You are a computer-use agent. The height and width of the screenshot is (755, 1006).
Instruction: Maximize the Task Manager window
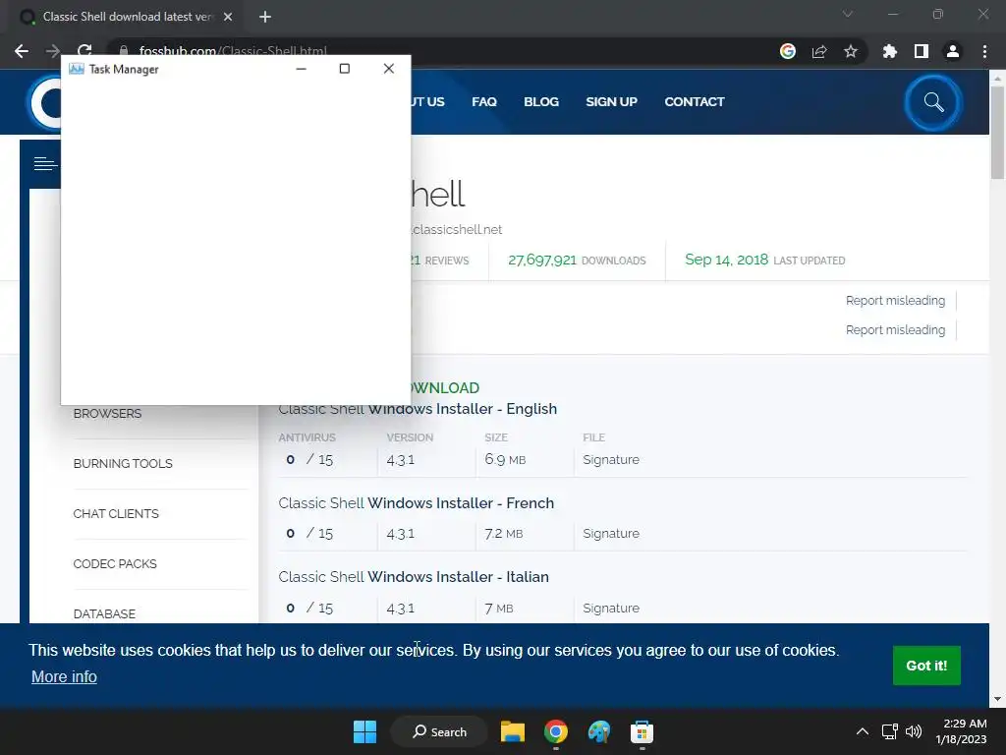coord(345,69)
